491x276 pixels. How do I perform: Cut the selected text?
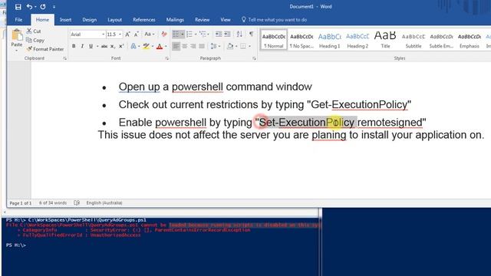(34, 31)
